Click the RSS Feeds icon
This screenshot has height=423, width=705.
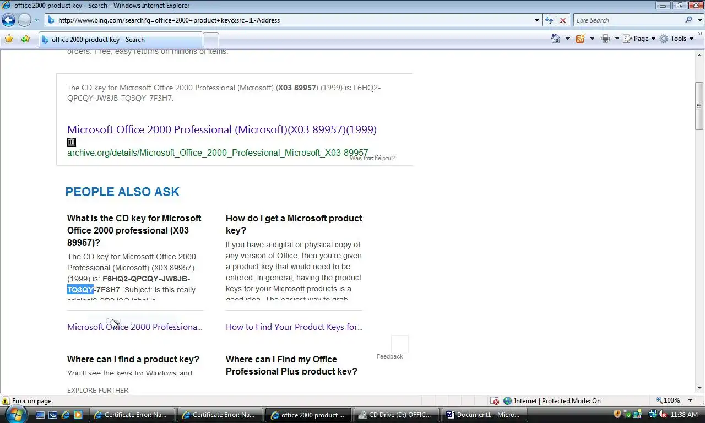pyautogui.click(x=580, y=39)
